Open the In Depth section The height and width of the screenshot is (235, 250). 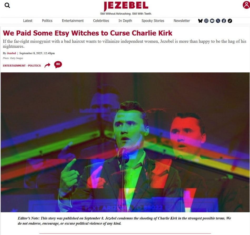point(125,21)
